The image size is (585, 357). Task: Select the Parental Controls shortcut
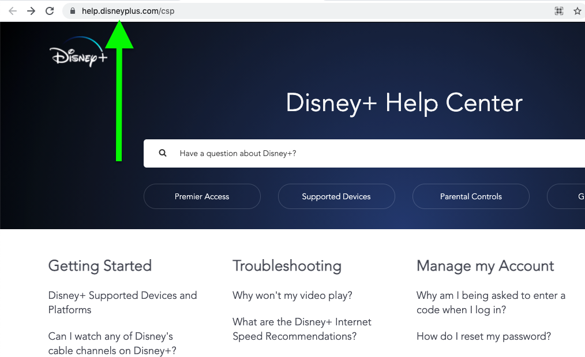point(471,196)
